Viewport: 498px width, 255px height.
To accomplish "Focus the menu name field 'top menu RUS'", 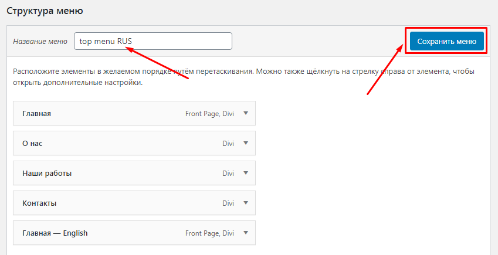I will click(153, 41).
